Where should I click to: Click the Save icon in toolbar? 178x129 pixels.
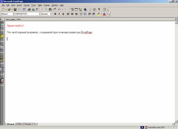tap(15, 9)
